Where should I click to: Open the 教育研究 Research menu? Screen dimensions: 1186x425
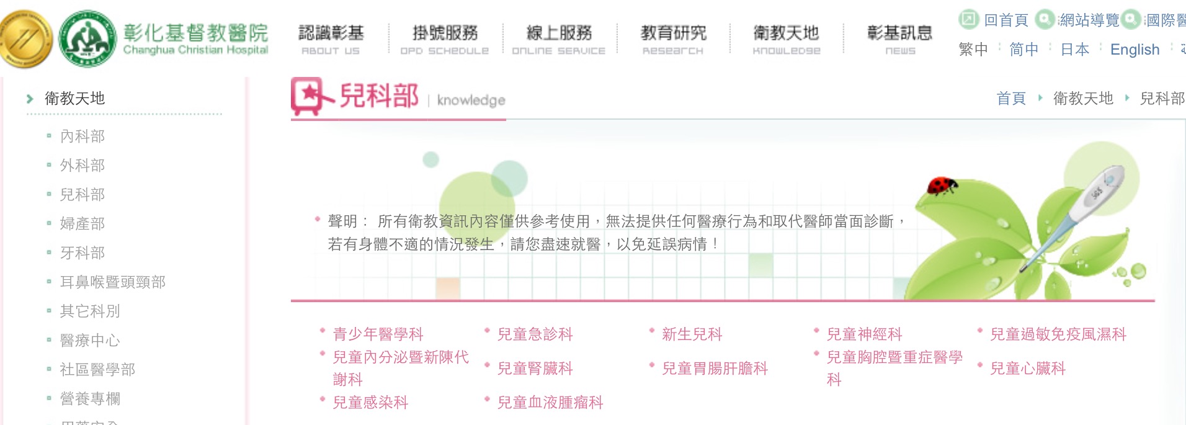tap(673, 39)
